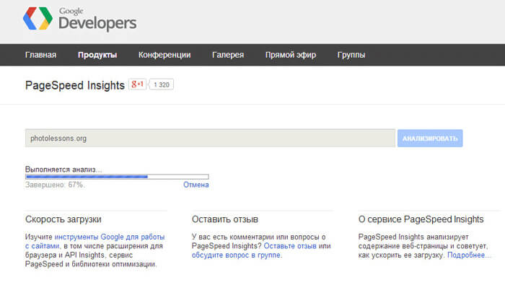
Task: Click the PageSpeed Insights page title
Action: tap(75, 85)
